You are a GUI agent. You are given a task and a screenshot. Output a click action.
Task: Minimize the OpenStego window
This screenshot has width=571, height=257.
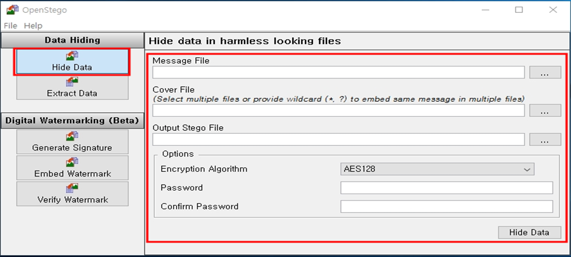coord(485,9)
